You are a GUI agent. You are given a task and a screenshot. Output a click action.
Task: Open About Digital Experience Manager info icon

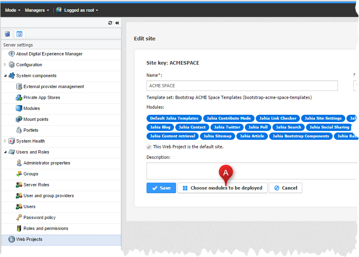tap(11, 54)
